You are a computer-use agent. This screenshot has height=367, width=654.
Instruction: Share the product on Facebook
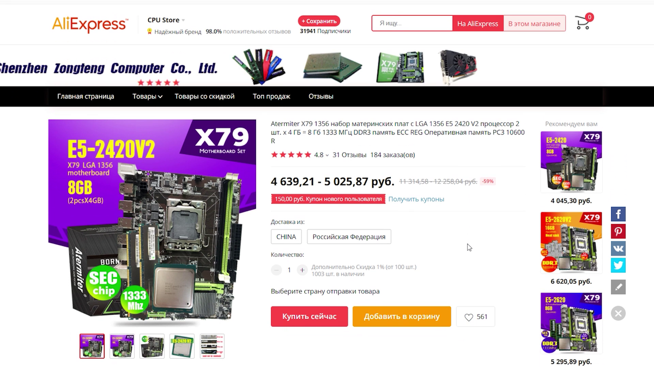tap(618, 214)
